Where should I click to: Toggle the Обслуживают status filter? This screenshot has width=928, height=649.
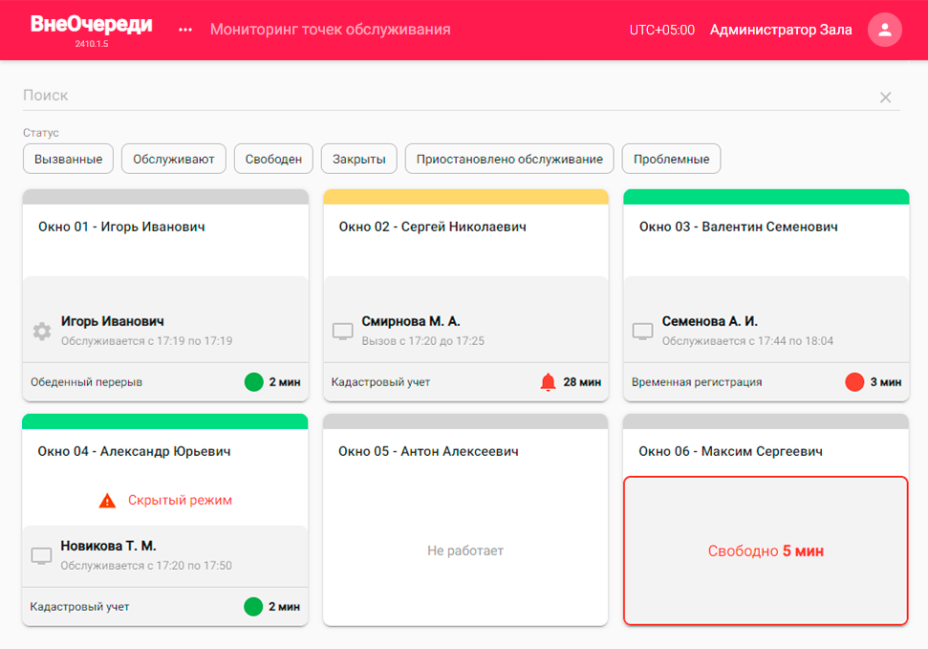pyautogui.click(x=173, y=159)
